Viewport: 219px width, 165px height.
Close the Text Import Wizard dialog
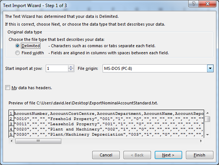click(x=207, y=4)
